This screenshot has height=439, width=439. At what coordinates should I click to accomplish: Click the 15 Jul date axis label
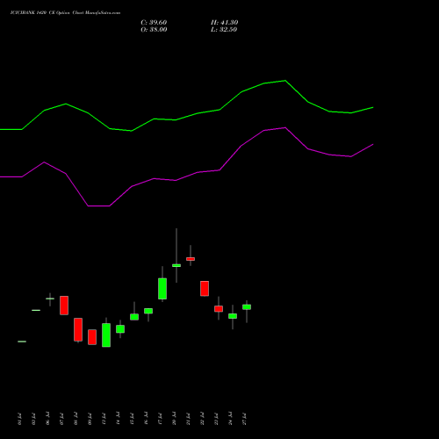[132, 419]
